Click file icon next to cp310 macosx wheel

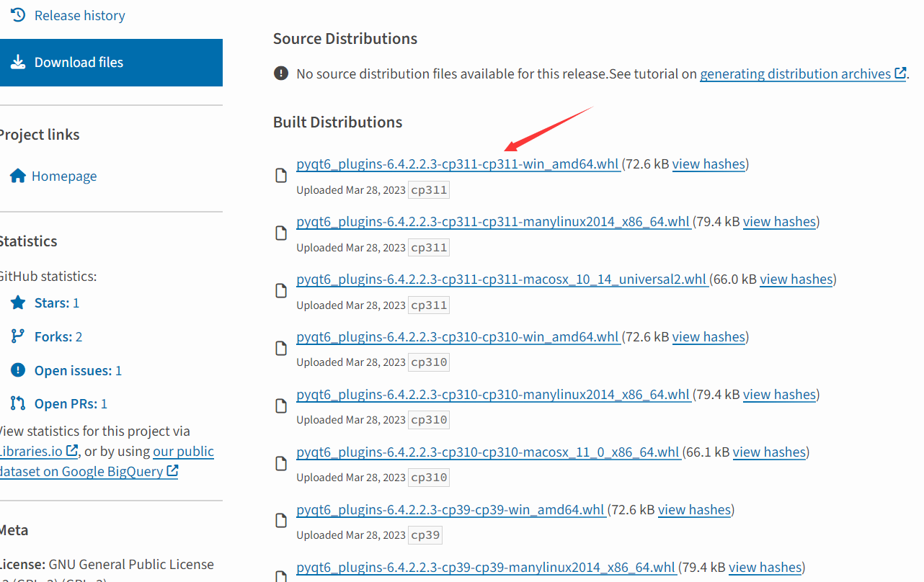point(282,464)
